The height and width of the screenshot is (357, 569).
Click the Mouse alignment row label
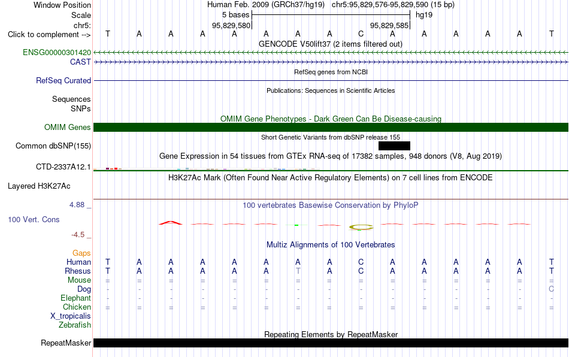point(79,280)
